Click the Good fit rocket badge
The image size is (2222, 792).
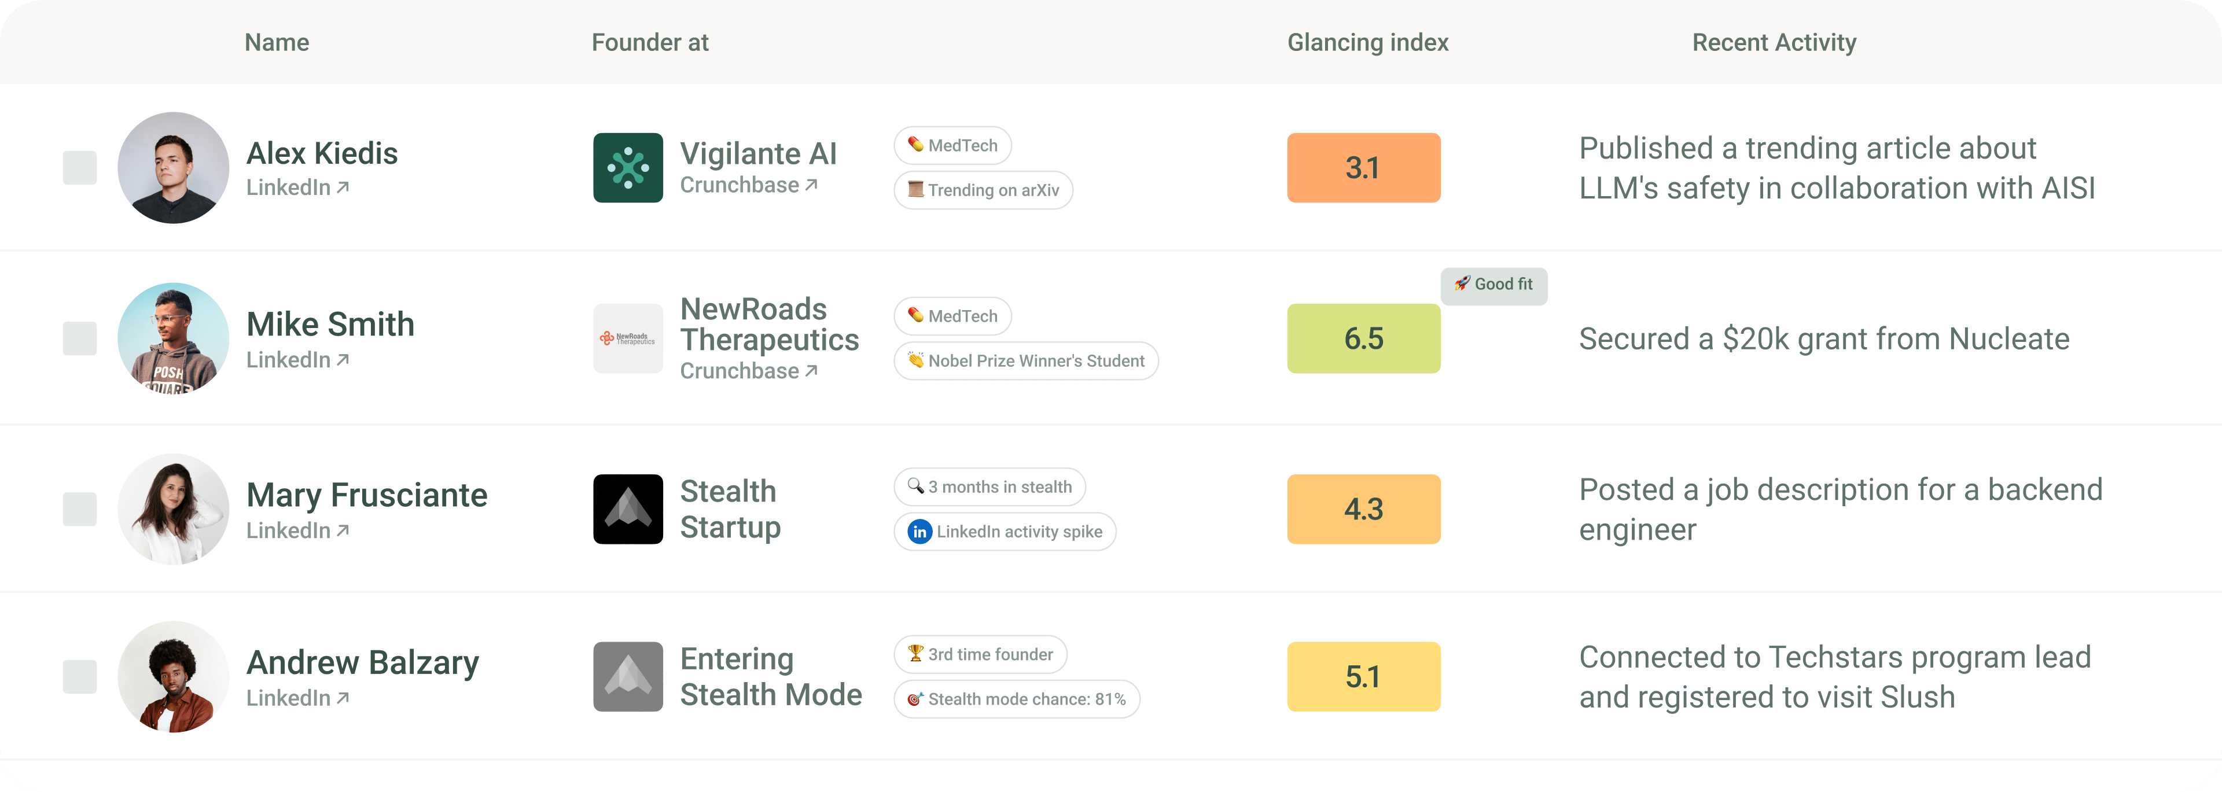tap(1494, 285)
